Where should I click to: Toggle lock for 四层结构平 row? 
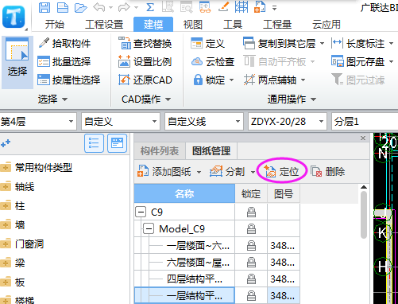[251, 279]
